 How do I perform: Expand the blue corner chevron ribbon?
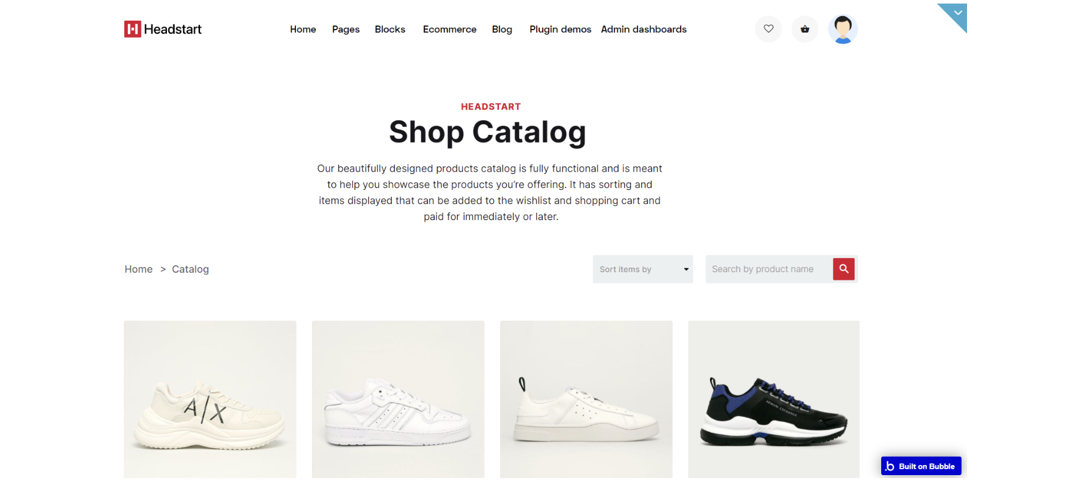click(x=956, y=14)
